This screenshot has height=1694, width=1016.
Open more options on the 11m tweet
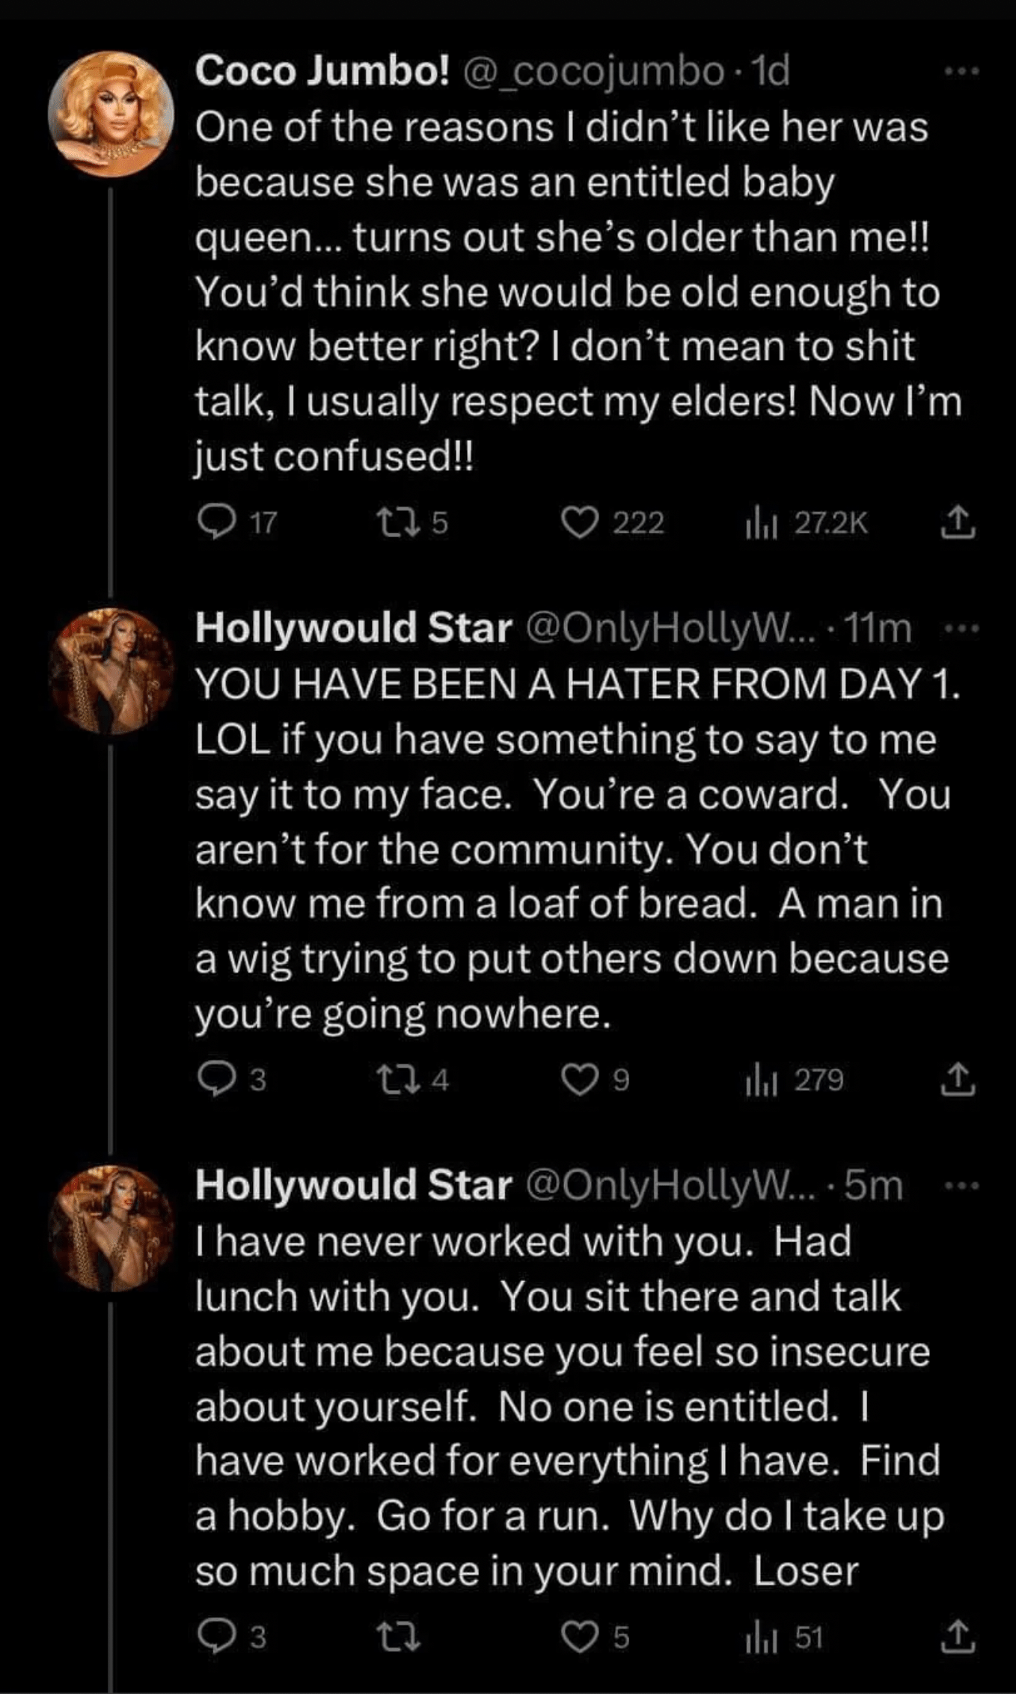(x=962, y=629)
